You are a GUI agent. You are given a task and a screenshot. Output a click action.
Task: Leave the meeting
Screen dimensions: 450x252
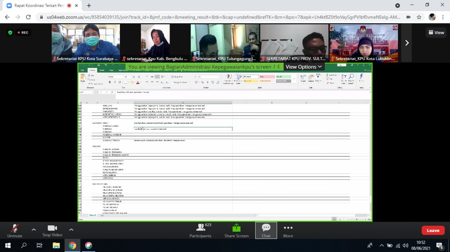tap(433, 230)
